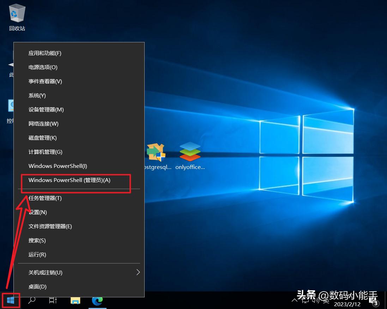
Task: Select 事件查看器(V) in the context menu
Action: (x=79, y=81)
